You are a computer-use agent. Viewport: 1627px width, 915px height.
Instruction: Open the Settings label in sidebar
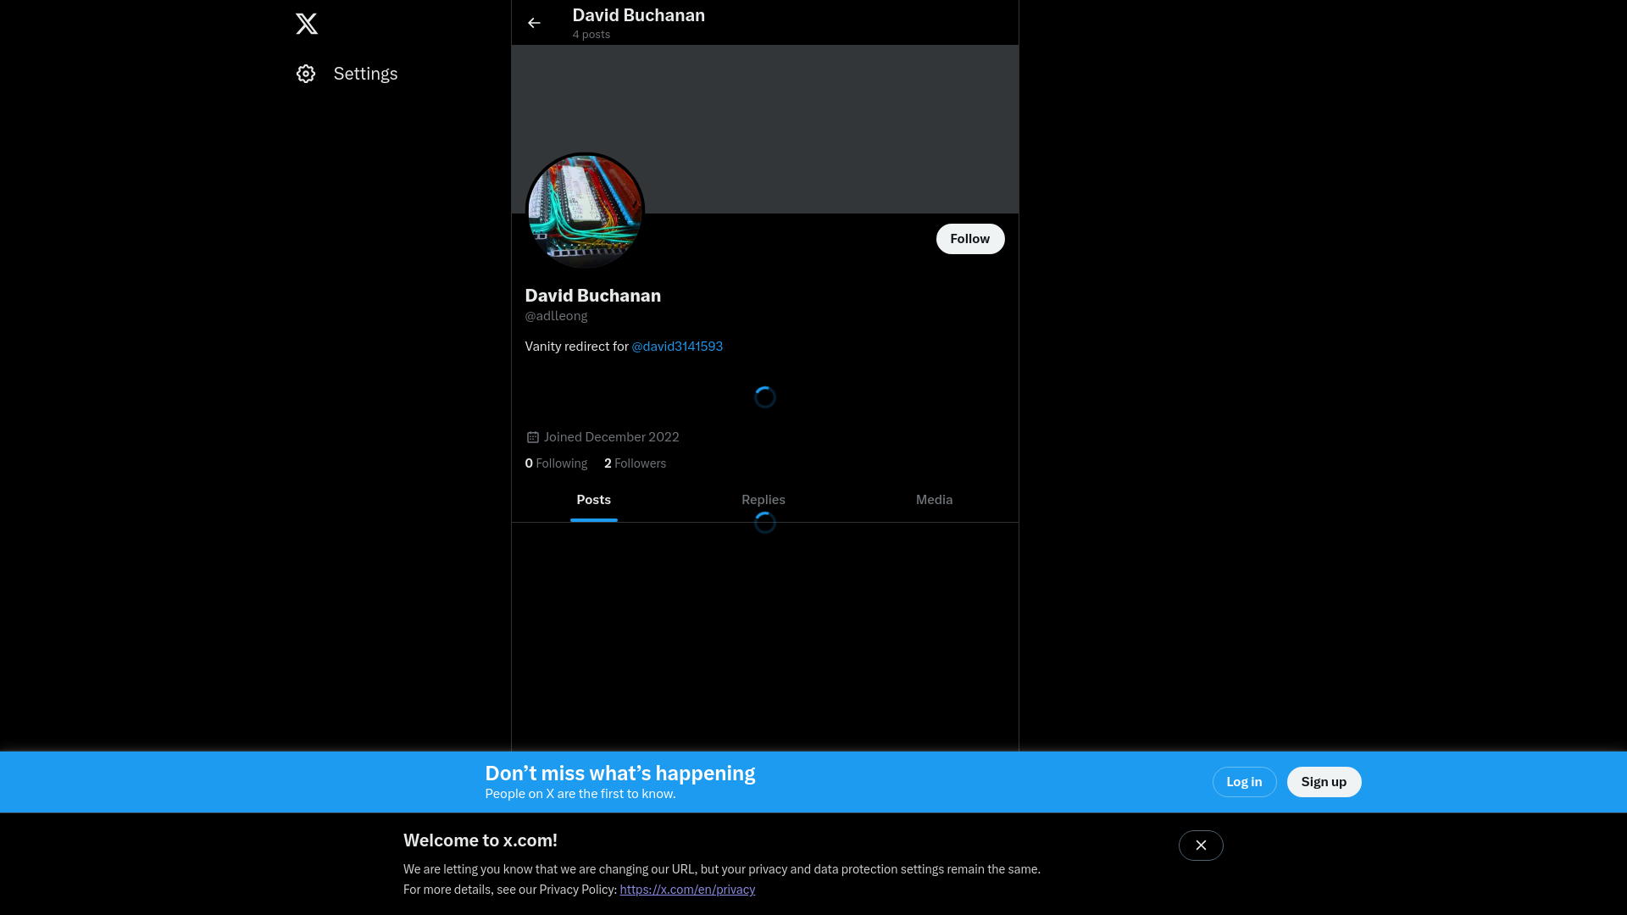coord(365,74)
